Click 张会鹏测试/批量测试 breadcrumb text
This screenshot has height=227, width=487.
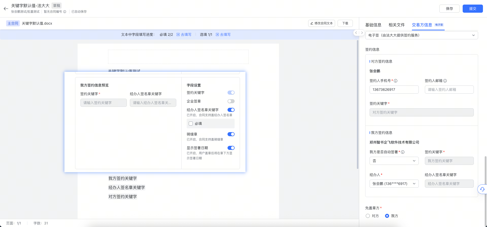pyautogui.click(x=25, y=12)
